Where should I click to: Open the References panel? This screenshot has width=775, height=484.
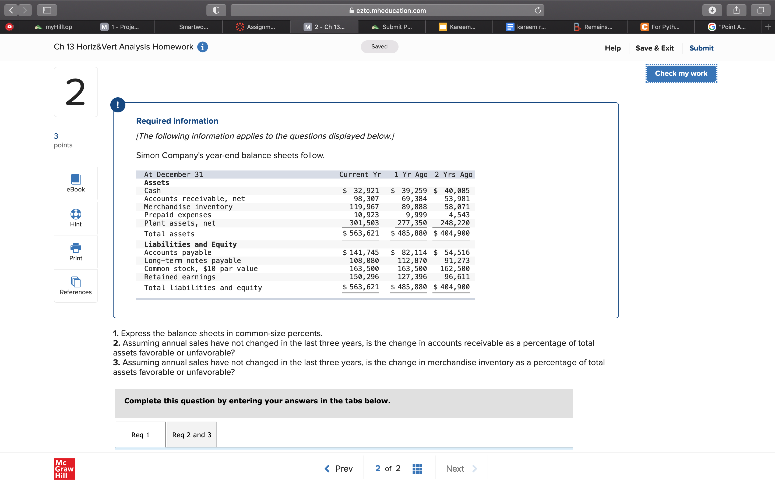pos(76,286)
